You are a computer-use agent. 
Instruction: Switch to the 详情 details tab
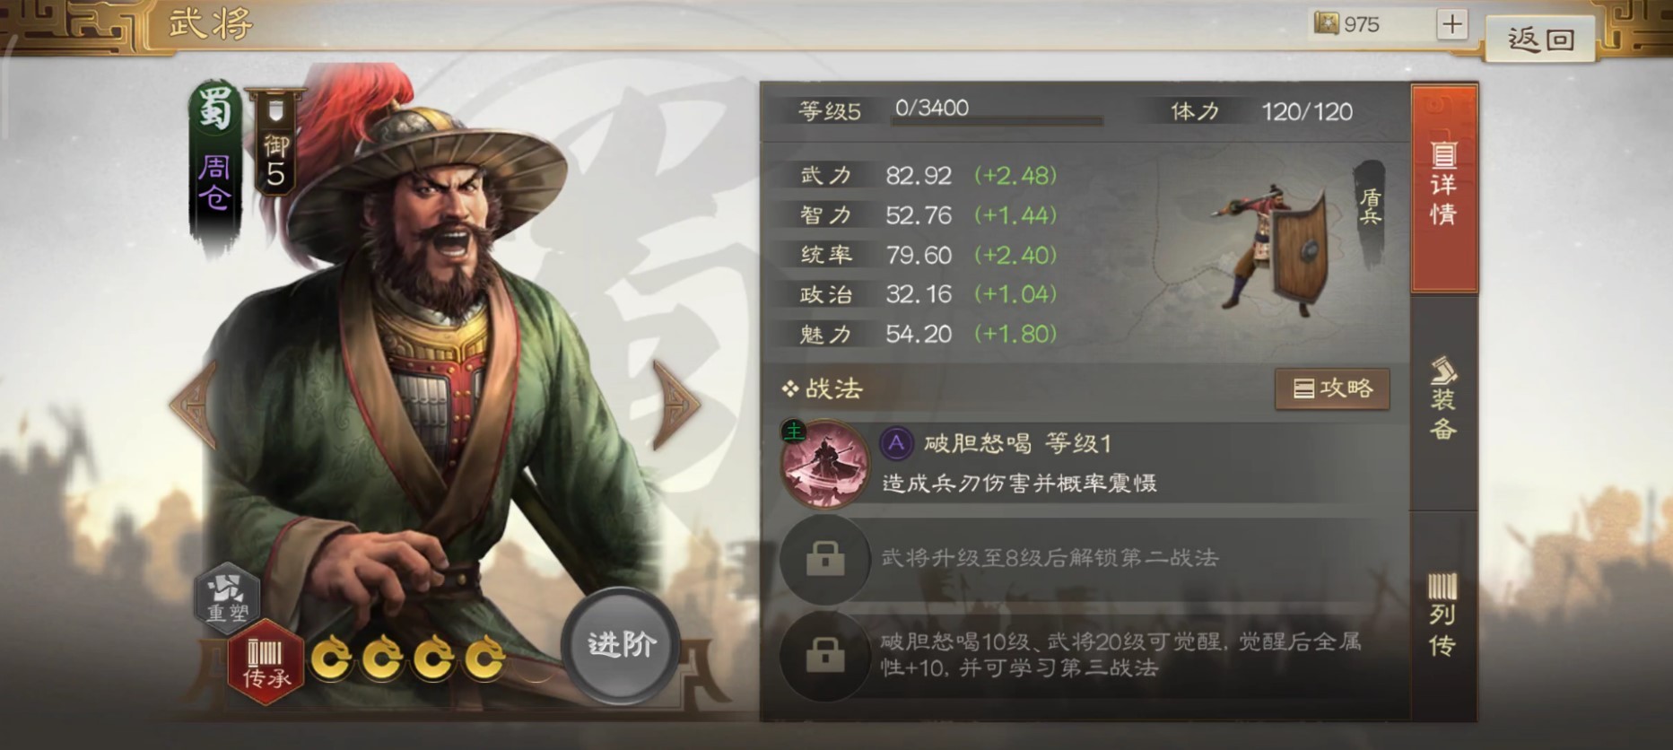coord(1443,187)
